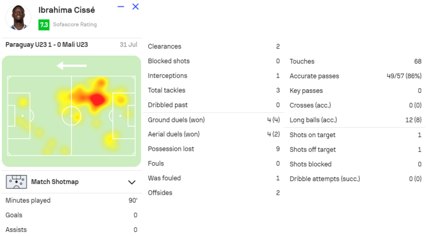Select the Possession lost stat row
The image size is (426, 236).
point(214,149)
